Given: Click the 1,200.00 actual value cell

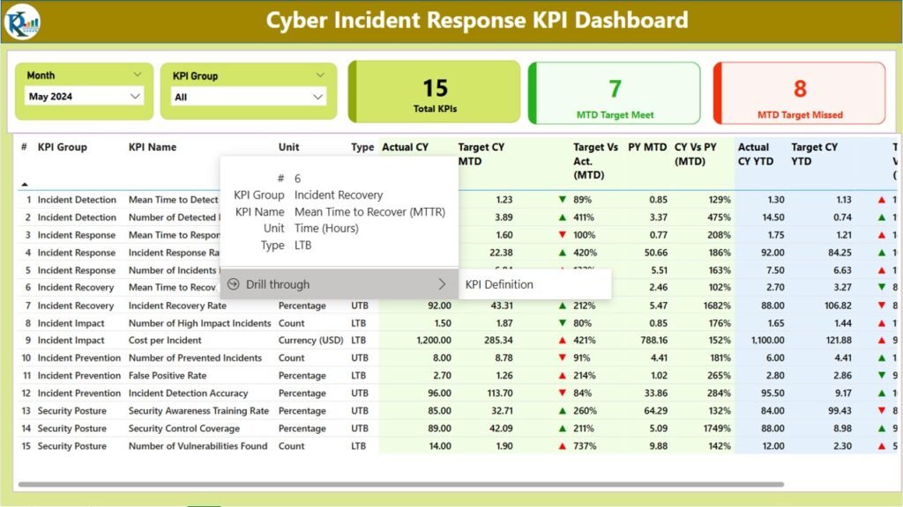Looking at the screenshot, I should point(434,341).
